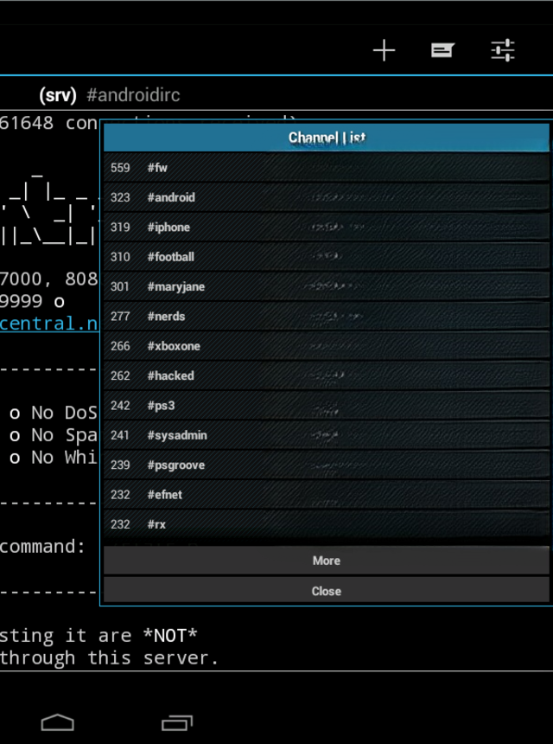Tap the plus icon to add connection
Screen dimensions: 553x744
(384, 51)
